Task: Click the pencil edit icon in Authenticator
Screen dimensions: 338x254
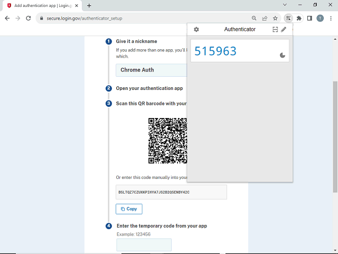Action: [x=284, y=30]
